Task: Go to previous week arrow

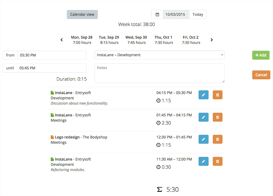Action: click(x=62, y=40)
